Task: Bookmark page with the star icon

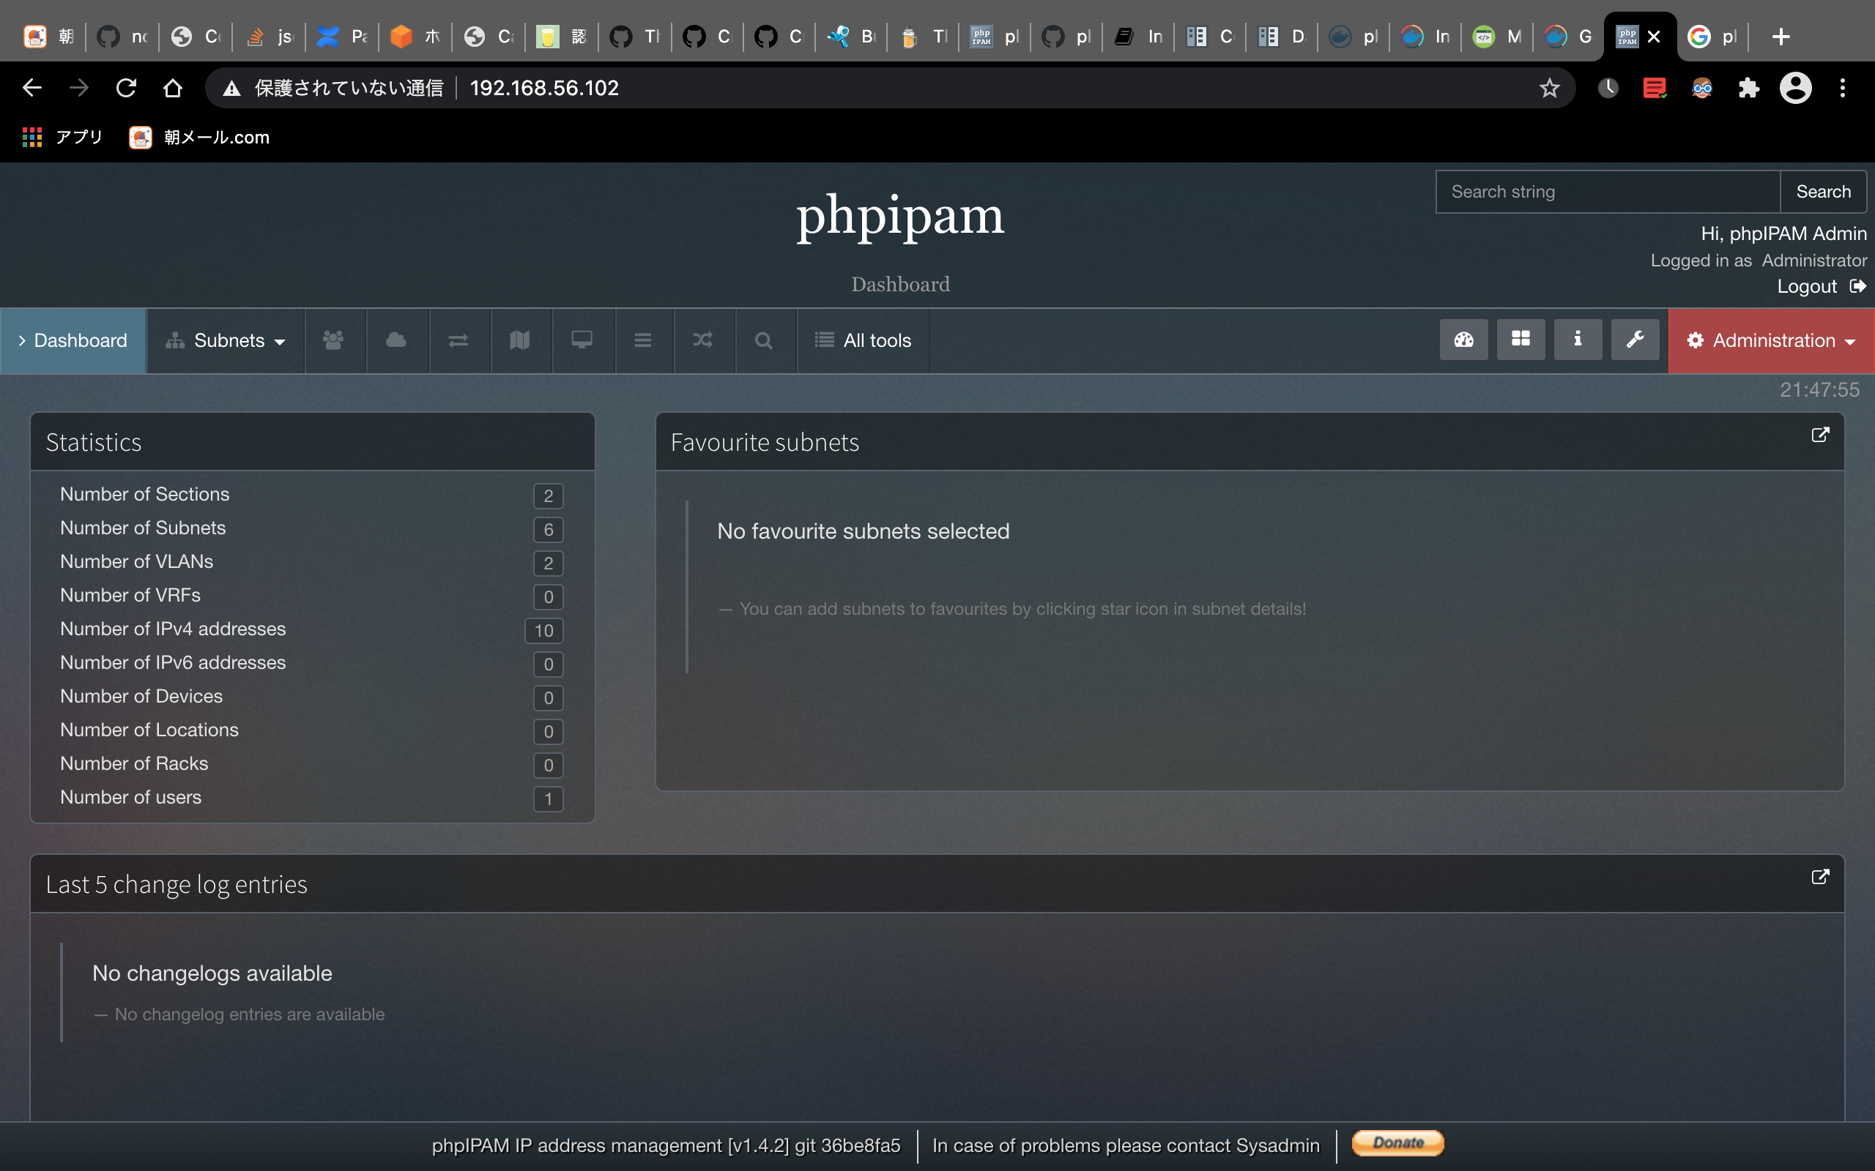Action: pyautogui.click(x=1549, y=88)
